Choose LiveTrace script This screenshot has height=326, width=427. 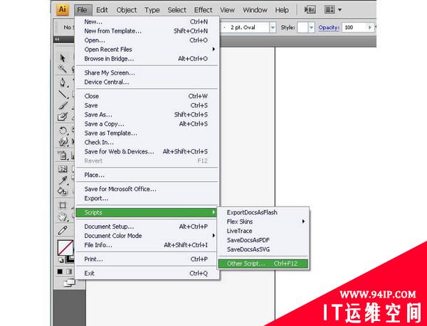click(263, 231)
